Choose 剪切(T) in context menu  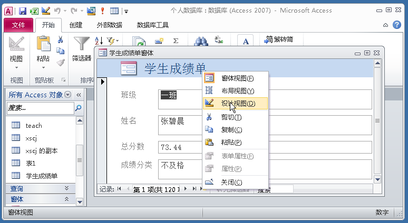(x=235, y=117)
